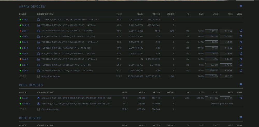Image resolution: width=259 pixels, height=127 pixels.
Task: Click the spin down arrow for the pool
Action: tap(21, 109)
